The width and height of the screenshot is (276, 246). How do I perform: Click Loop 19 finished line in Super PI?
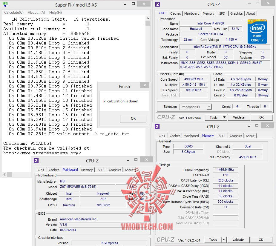pyautogui.click(x=50, y=129)
